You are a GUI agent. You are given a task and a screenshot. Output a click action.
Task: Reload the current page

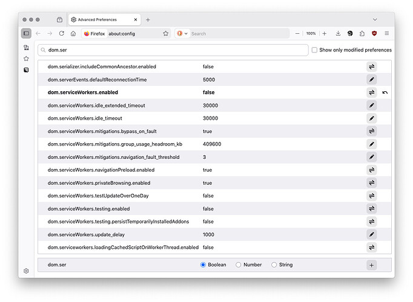tap(62, 33)
